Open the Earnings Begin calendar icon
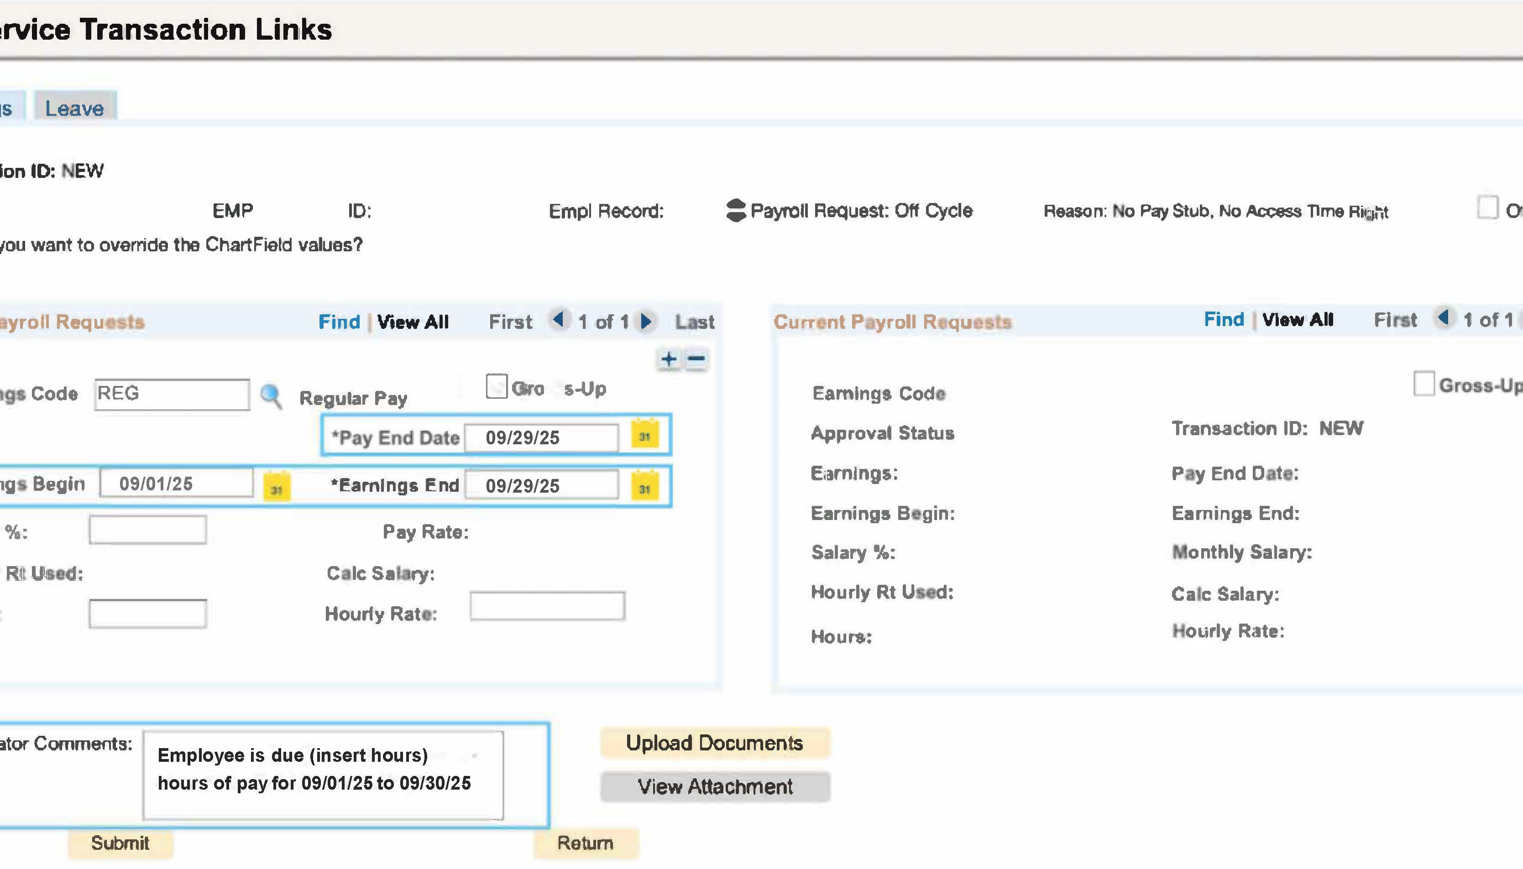1523x869 pixels. point(277,487)
